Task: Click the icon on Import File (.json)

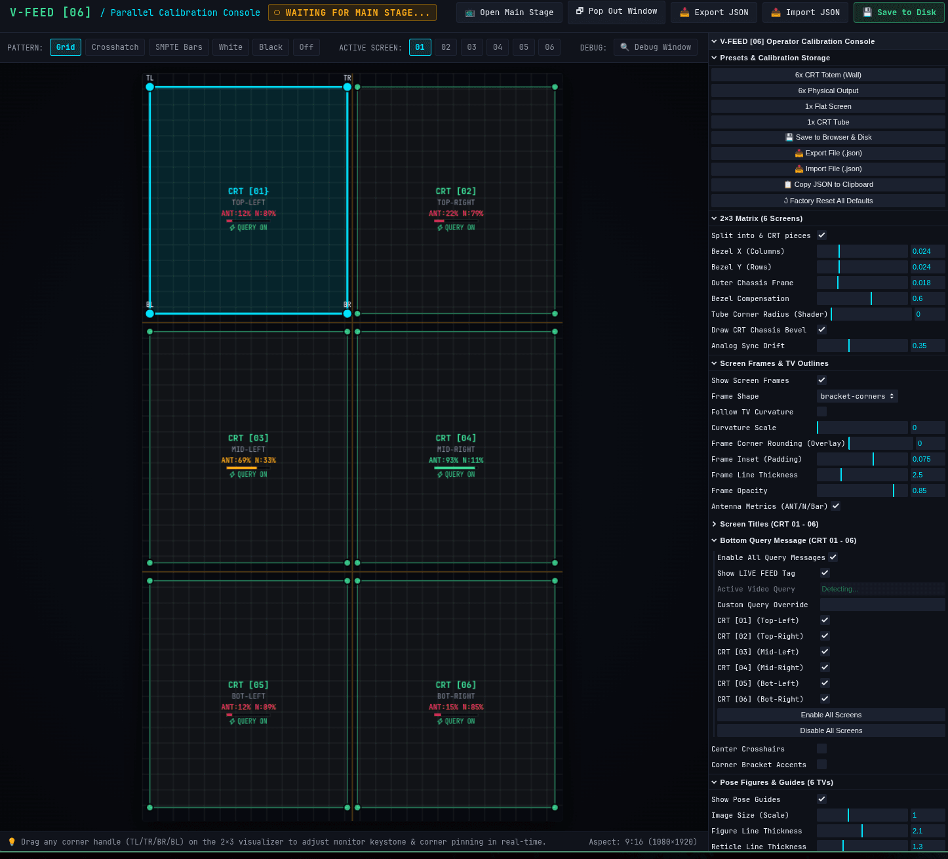Action: (799, 169)
